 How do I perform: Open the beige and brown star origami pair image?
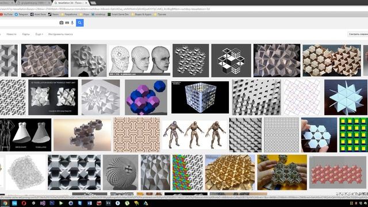(332, 60)
